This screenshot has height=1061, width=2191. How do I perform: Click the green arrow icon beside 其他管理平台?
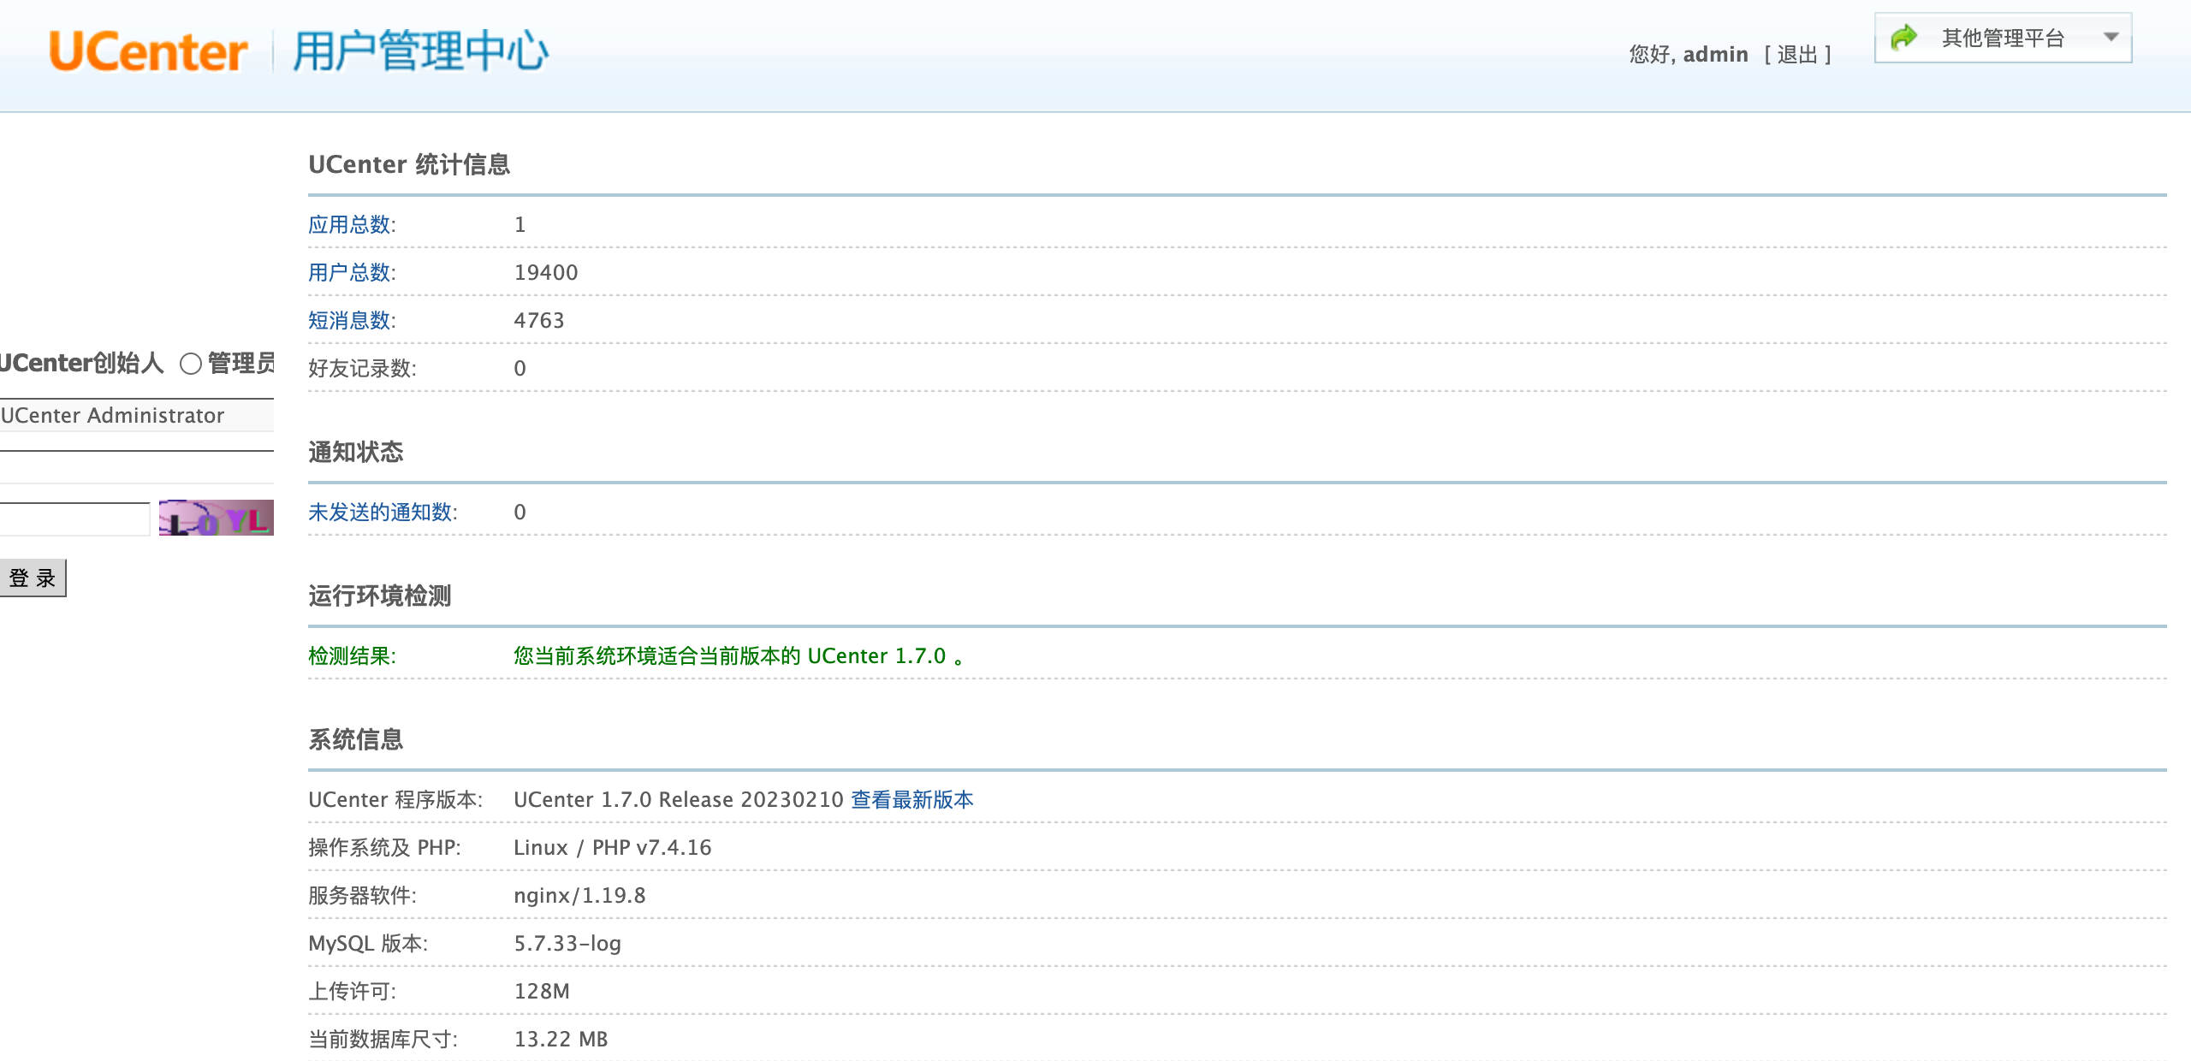coord(1904,38)
